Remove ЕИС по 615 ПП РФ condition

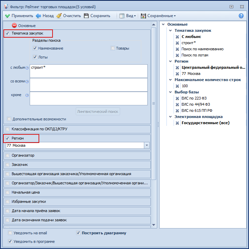click(x=177, y=111)
